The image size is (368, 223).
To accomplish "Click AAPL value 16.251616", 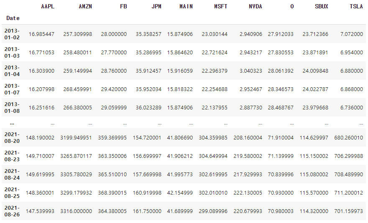I will (x=41, y=108).
